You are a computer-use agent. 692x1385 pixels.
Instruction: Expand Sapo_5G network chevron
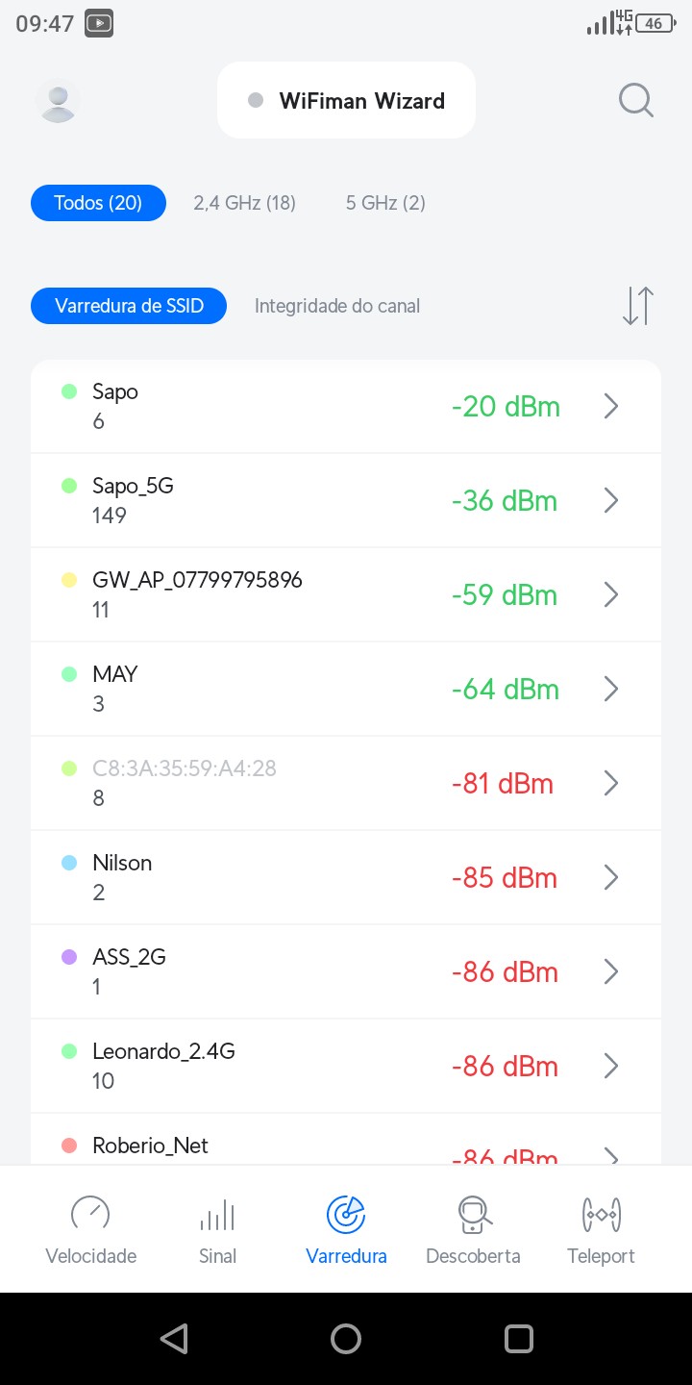click(x=610, y=501)
